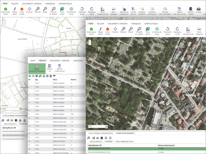Select Mierz powierzchnię tool in back window

coord(102,11)
